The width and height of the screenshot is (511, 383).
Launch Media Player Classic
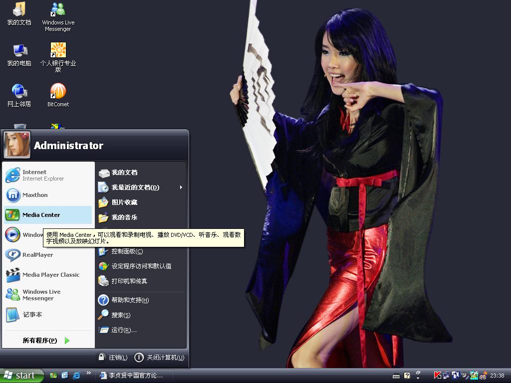pos(50,275)
